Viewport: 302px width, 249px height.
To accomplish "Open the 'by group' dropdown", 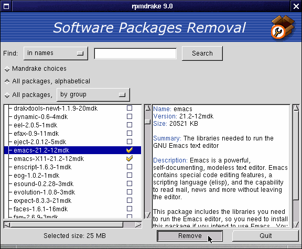I will [x=93, y=94].
